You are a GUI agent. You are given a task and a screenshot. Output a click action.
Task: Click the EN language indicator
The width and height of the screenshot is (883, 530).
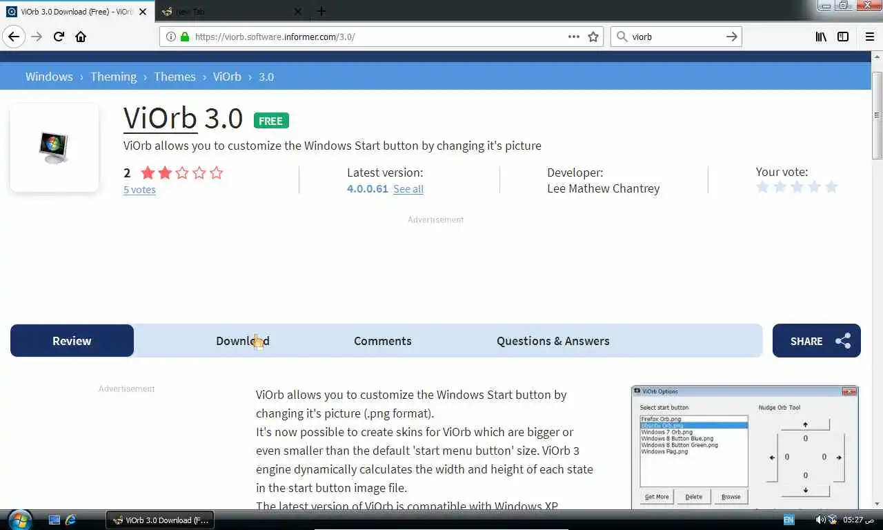pos(788,520)
